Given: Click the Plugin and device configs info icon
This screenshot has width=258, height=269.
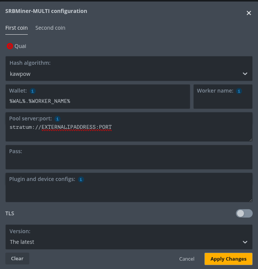Looking at the screenshot, I should click(x=81, y=179).
